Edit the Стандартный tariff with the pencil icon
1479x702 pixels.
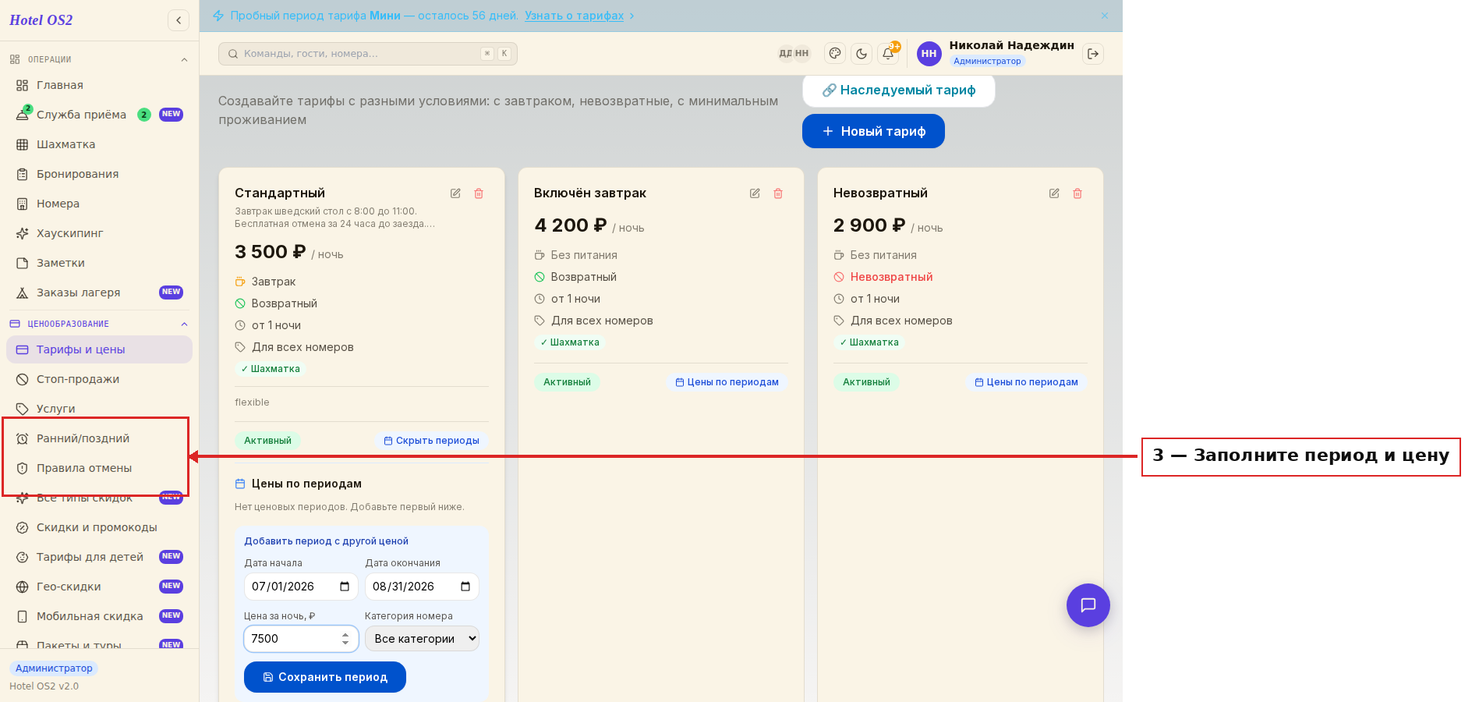tap(455, 193)
